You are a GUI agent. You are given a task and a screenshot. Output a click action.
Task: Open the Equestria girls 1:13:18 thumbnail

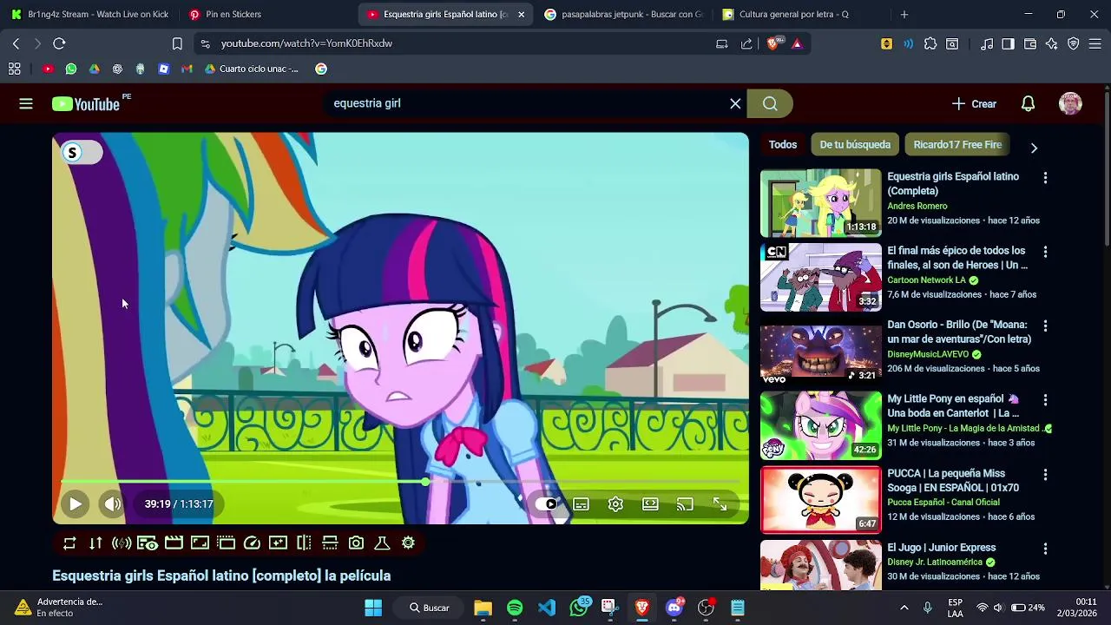click(x=820, y=203)
